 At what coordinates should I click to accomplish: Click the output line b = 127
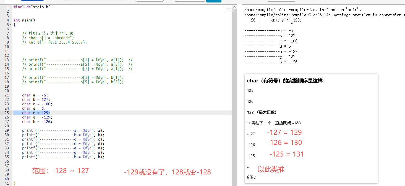click(270, 36)
